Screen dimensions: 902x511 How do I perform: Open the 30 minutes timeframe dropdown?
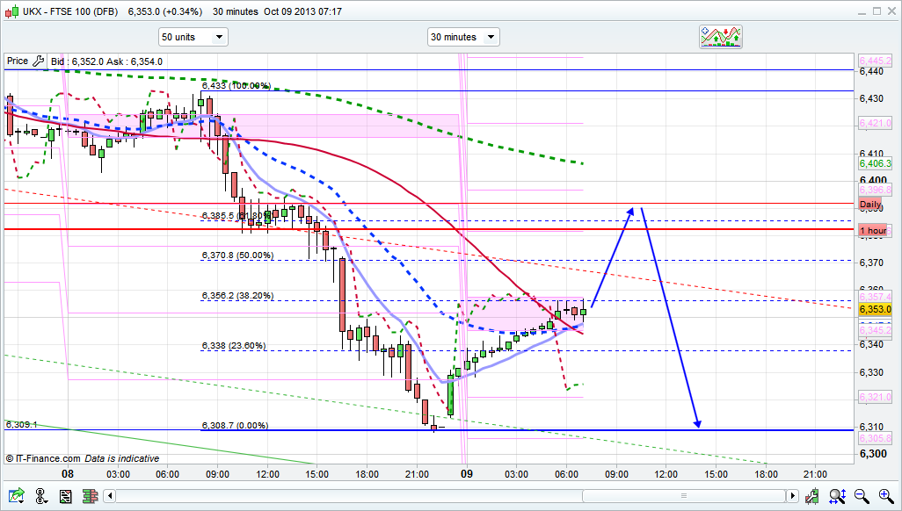(463, 37)
